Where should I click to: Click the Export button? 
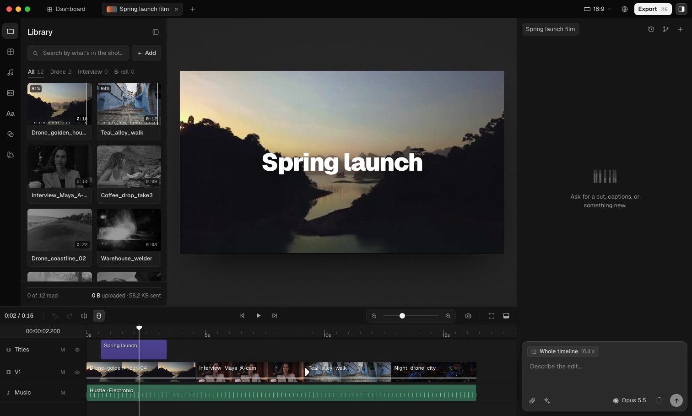point(653,9)
